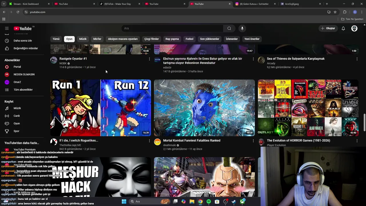Image resolution: width=366 pixels, height=206 pixels.
Task: Open Spotify from the taskbar
Action: (x=209, y=201)
